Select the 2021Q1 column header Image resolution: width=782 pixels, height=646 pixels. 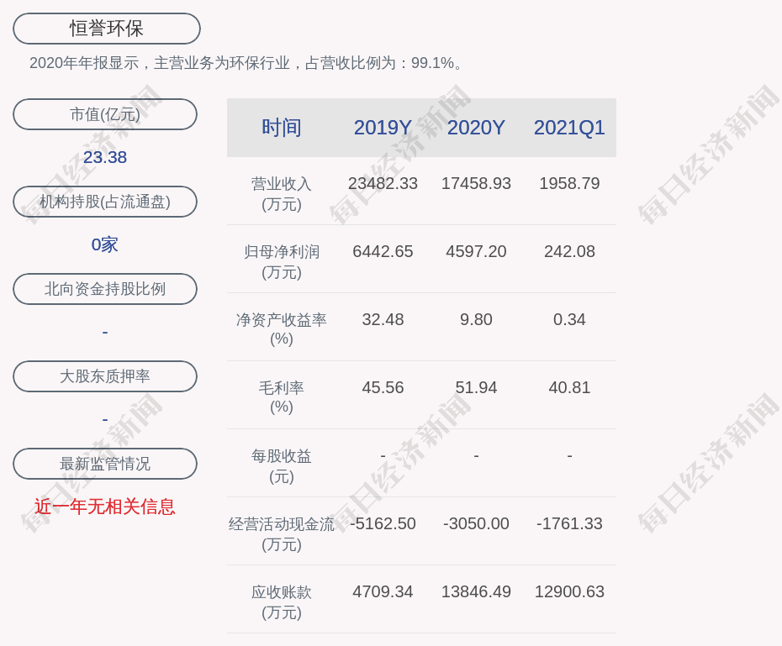click(569, 128)
